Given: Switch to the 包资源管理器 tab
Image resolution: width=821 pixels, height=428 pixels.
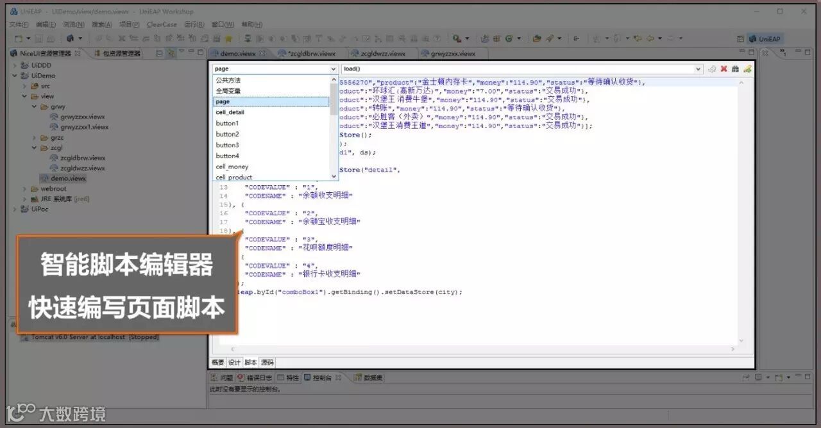Looking at the screenshot, I should (118, 53).
